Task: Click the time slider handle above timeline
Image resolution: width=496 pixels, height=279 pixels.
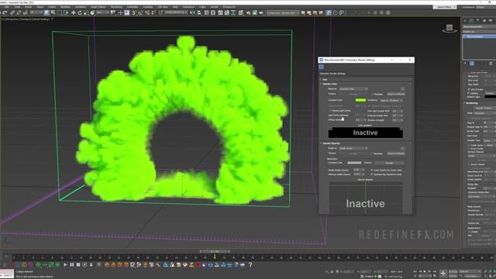Action: click(215, 252)
